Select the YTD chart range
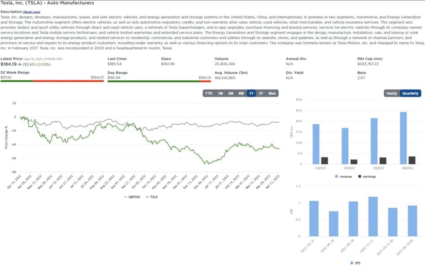 [x=209, y=93]
